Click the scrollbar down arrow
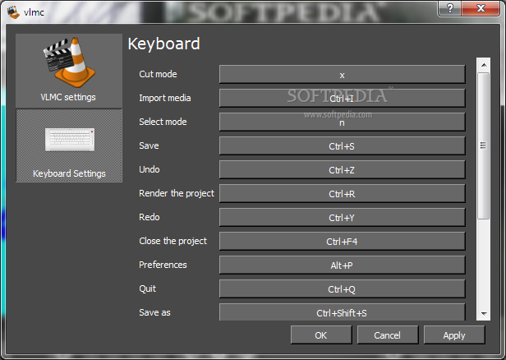This screenshot has height=360, width=506. (483, 313)
